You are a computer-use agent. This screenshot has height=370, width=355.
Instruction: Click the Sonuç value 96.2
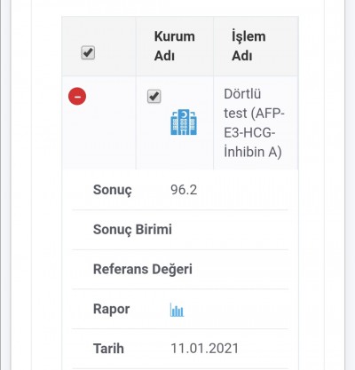(x=184, y=190)
